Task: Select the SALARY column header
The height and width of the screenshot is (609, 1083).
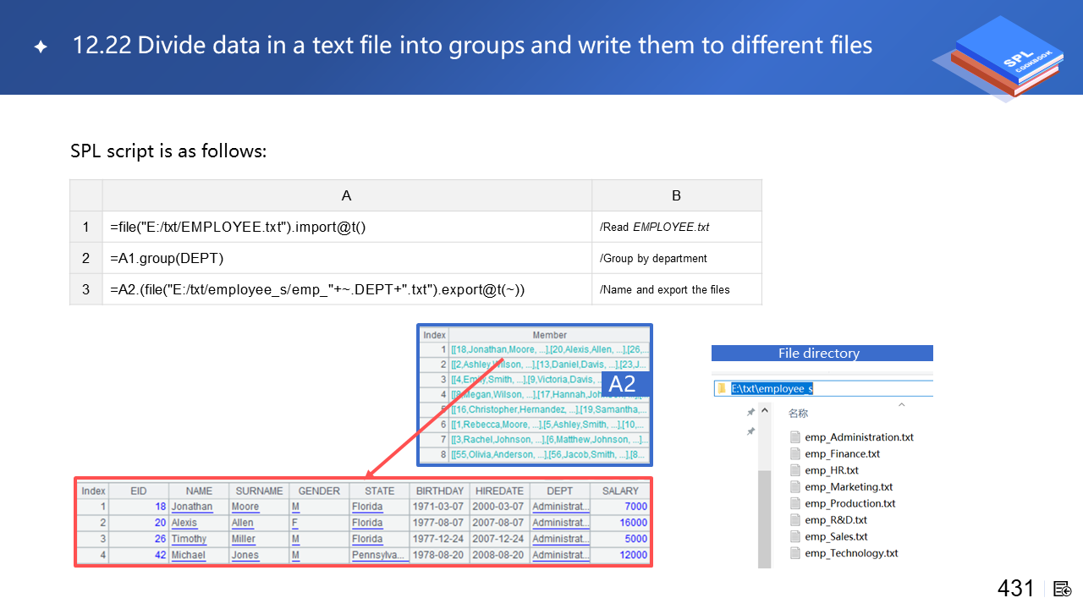Action: [620, 491]
